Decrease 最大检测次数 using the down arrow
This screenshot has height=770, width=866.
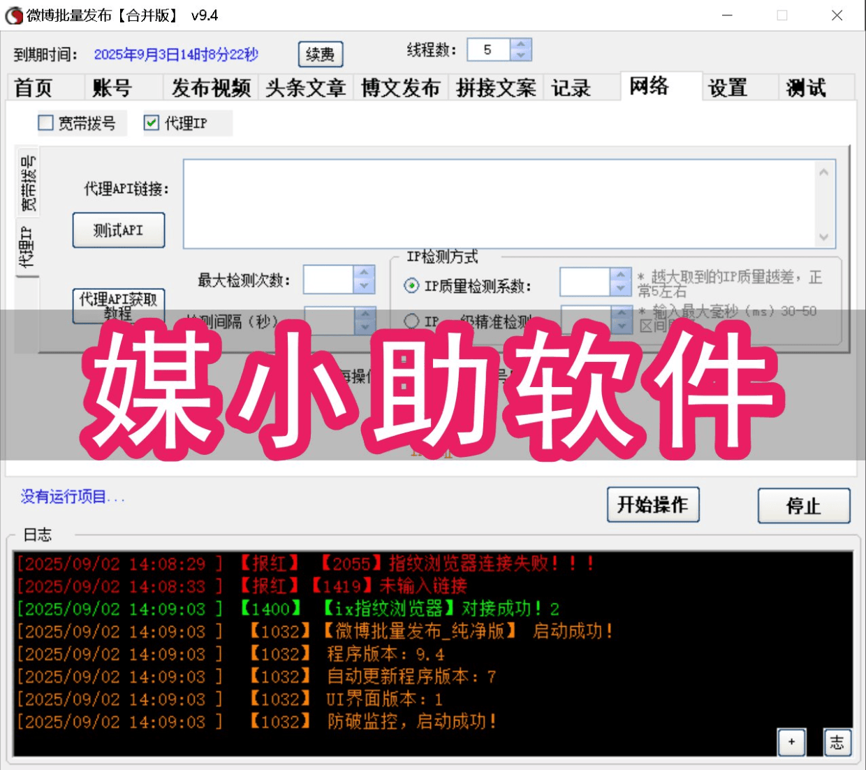click(x=364, y=287)
